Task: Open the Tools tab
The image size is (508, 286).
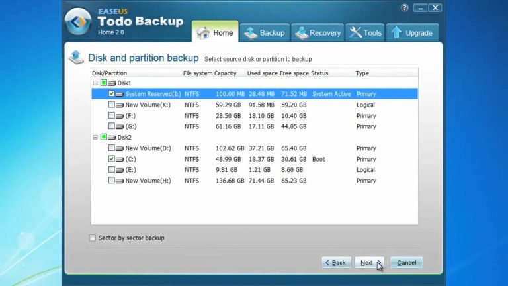Action: pyautogui.click(x=365, y=32)
